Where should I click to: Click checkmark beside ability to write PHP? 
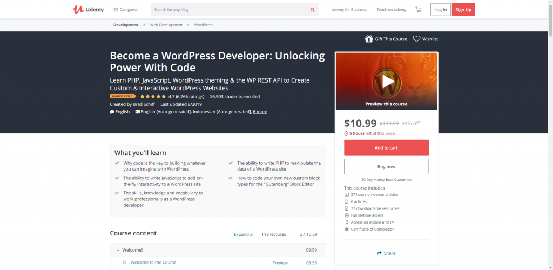[231, 163]
